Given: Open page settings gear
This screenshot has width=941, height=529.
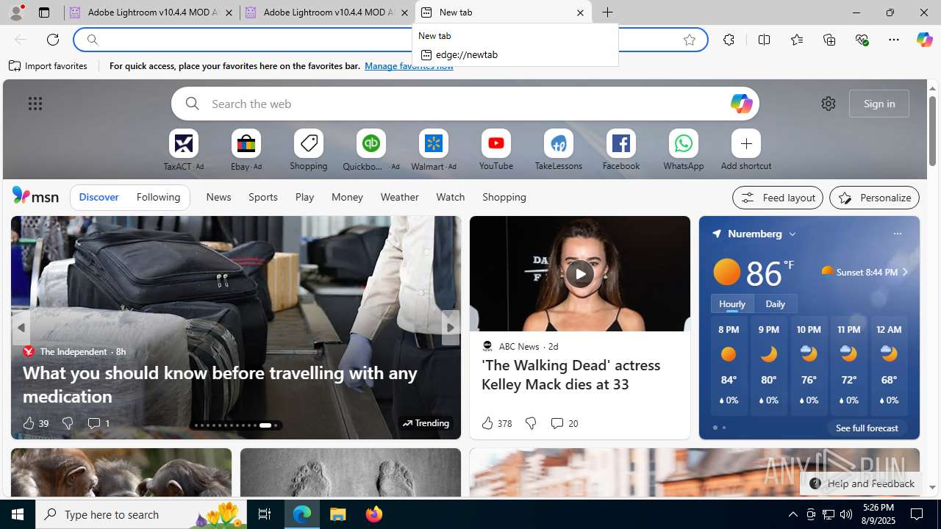Looking at the screenshot, I should 829,104.
